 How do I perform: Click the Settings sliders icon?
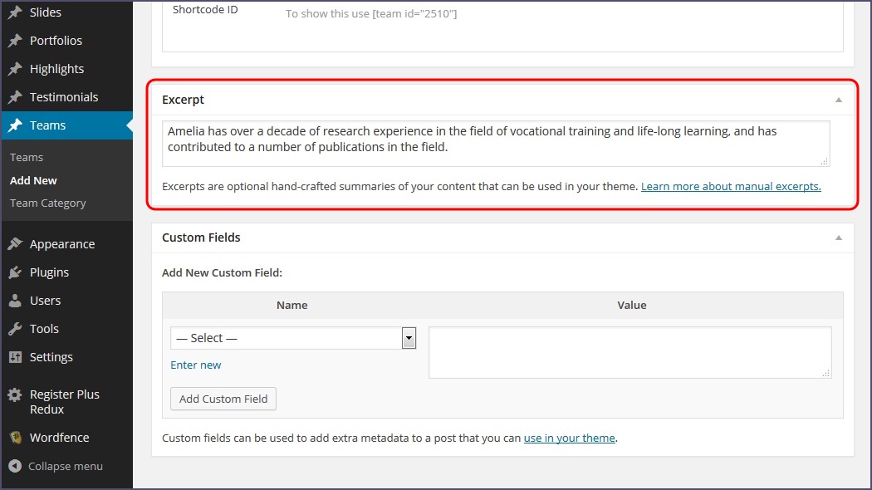coord(15,357)
